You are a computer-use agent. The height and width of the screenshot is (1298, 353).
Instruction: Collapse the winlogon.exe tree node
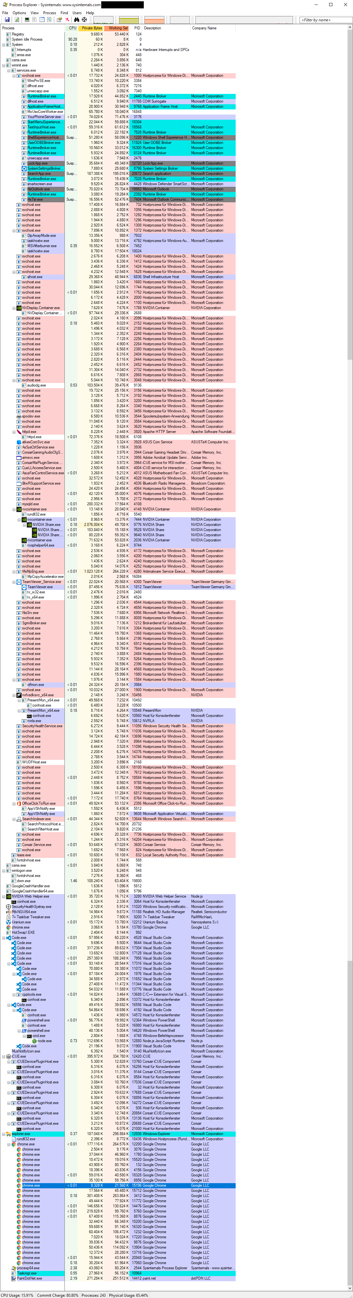4,870
